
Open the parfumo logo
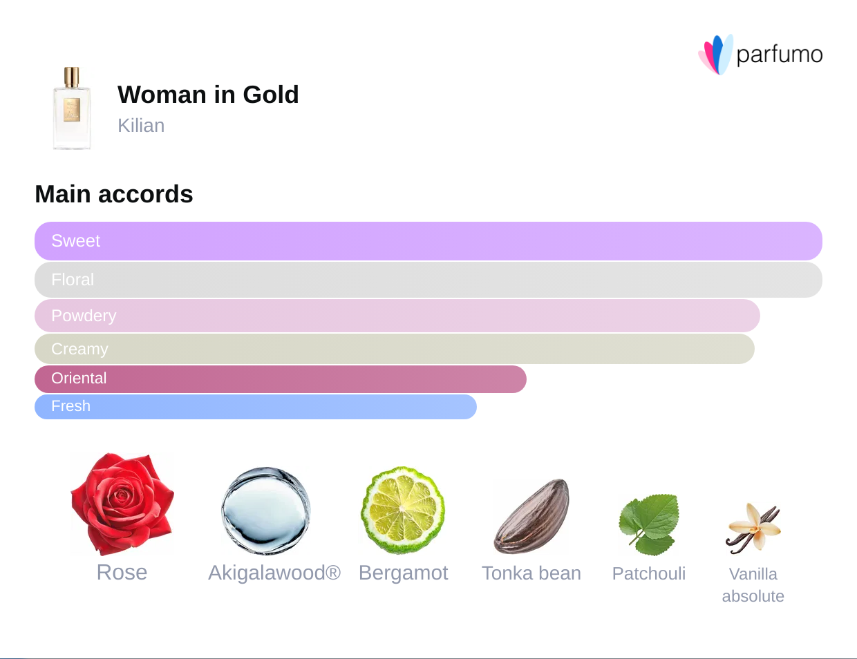pos(760,55)
